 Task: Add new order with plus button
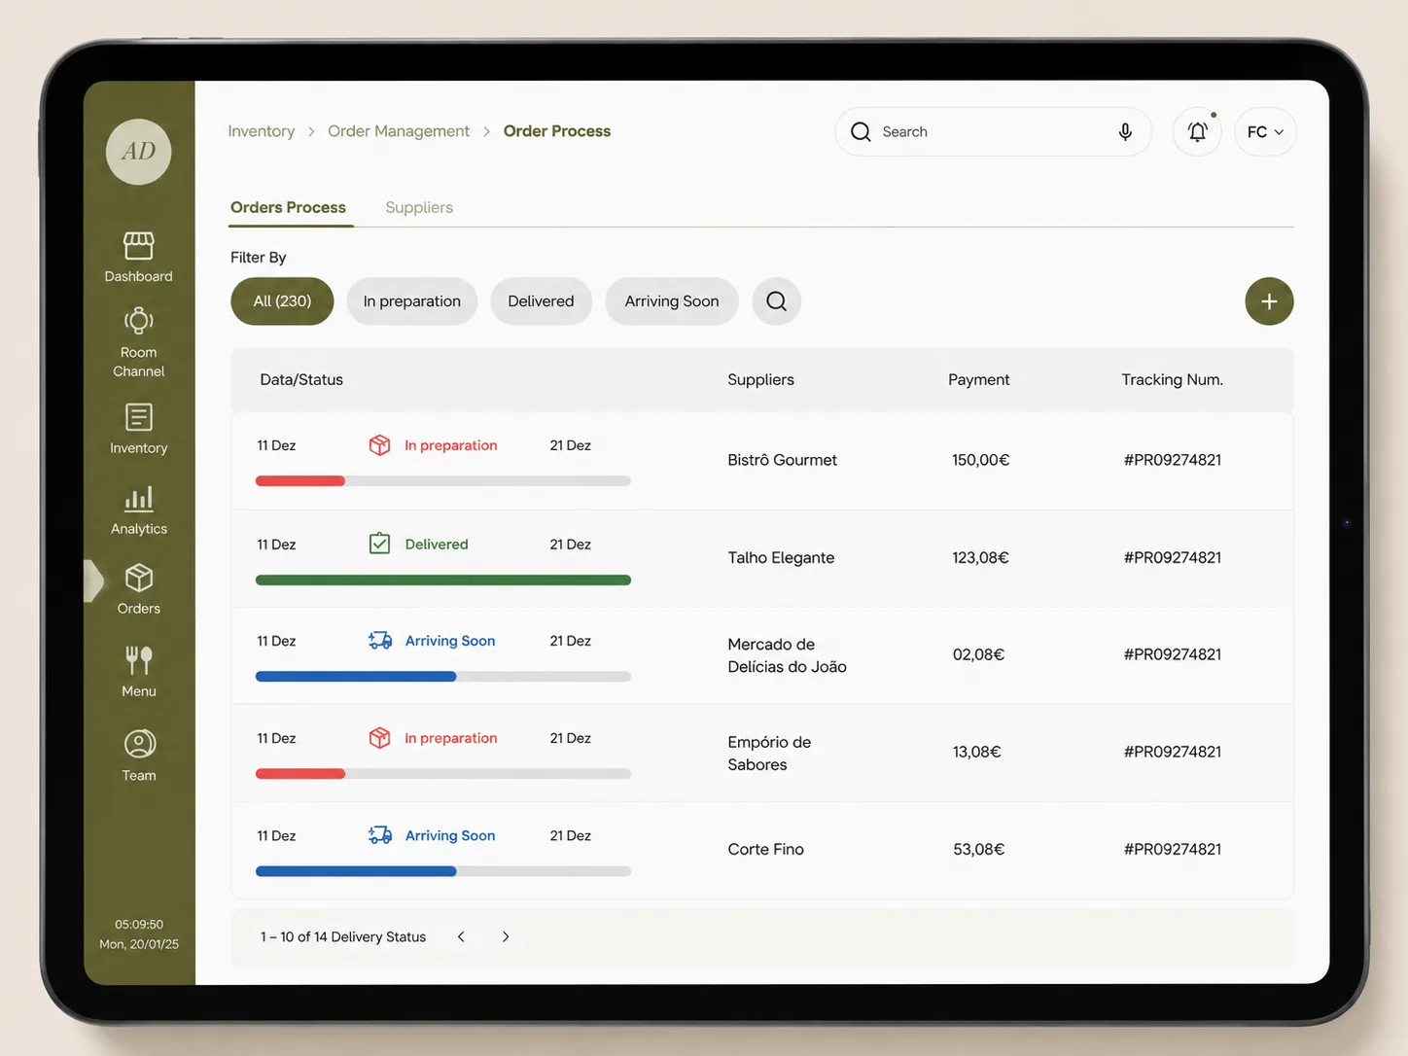point(1269,301)
